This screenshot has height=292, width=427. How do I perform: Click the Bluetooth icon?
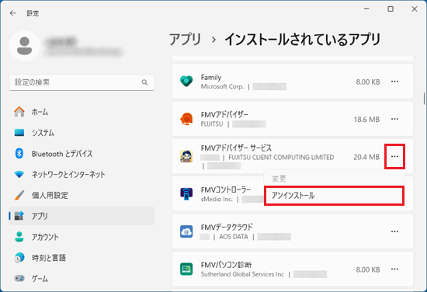(x=19, y=154)
